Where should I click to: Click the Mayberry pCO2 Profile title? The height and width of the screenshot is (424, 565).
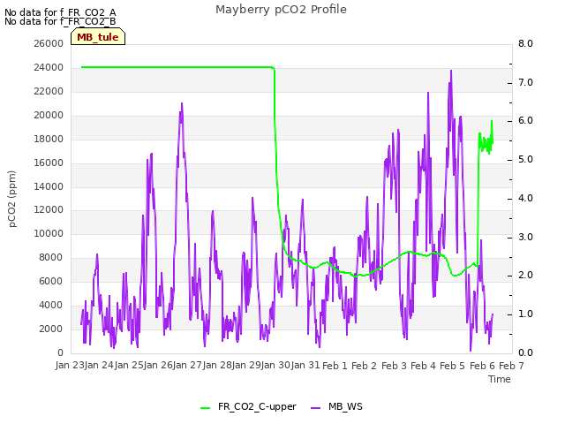pos(281,10)
